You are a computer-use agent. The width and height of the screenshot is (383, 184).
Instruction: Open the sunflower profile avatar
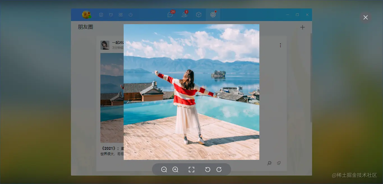[x=86, y=15]
